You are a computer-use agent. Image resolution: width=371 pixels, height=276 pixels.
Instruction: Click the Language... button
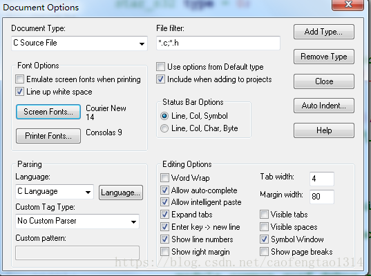(x=121, y=193)
